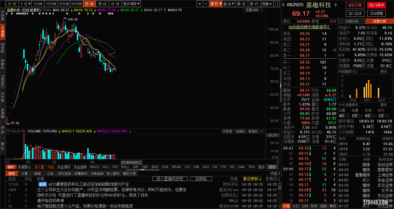
Task: Open F10资料 sidebar item
Action: pyautogui.click(x=2, y=48)
